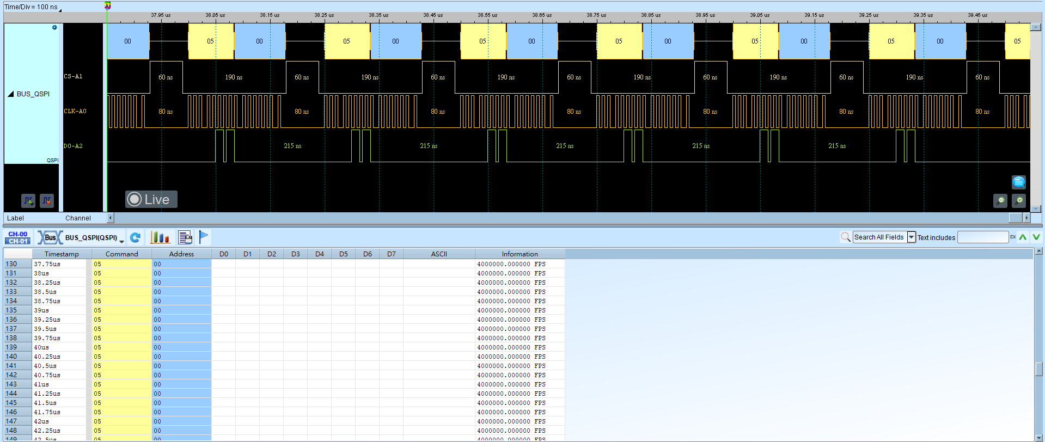1045x442 pixels.
Task: Click the blue comment bubble icon
Action: pos(1019,182)
